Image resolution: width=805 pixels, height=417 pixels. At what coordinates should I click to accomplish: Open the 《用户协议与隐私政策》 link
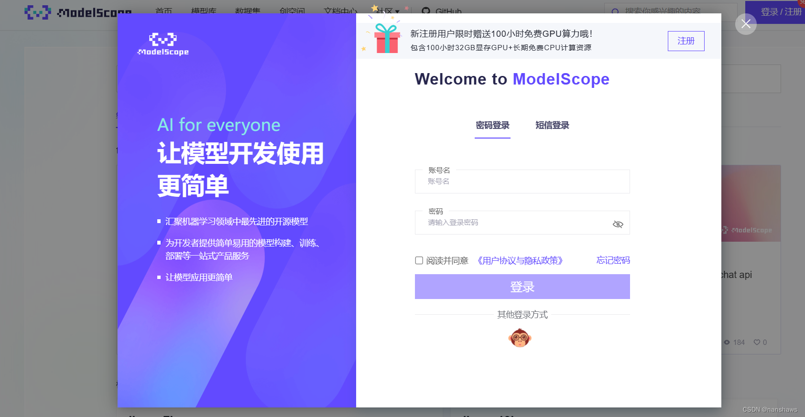[x=520, y=260]
